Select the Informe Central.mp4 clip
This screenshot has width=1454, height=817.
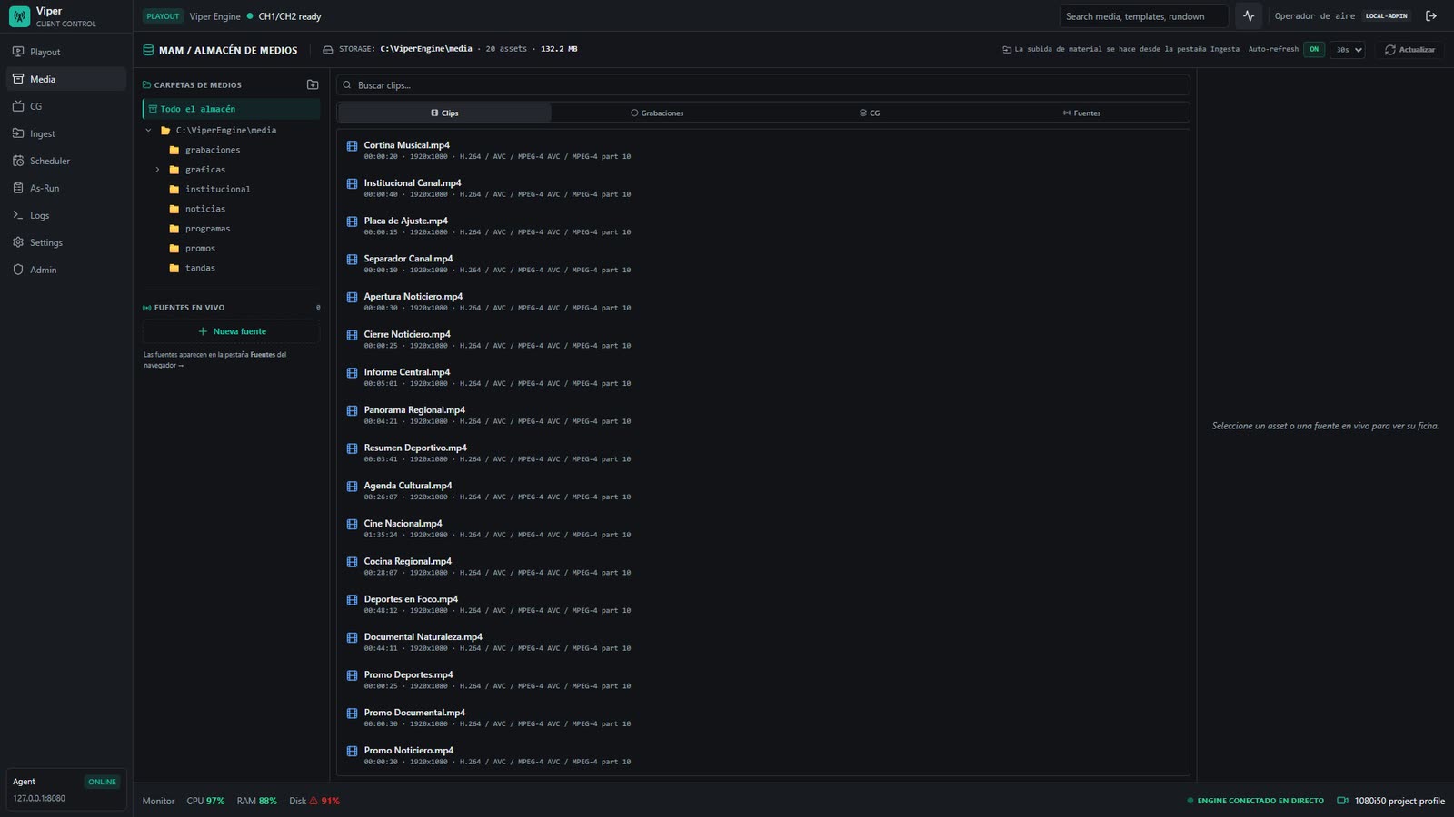[x=763, y=377]
